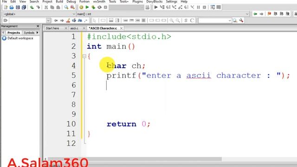Screen dimensions: 297x167
Task: Undo the last edit
Action: [32, 7]
